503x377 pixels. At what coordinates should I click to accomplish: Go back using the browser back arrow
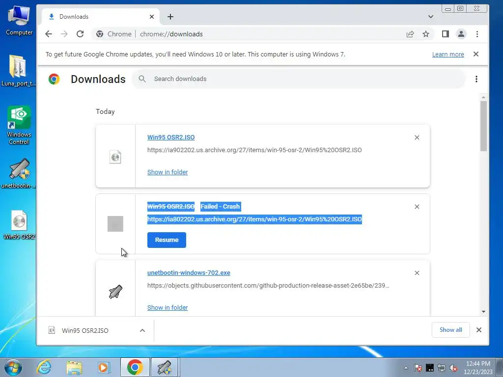coord(49,34)
